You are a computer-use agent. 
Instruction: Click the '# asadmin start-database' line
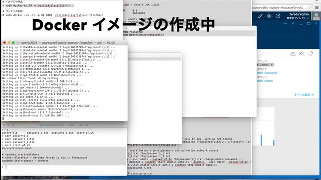(21, 155)
